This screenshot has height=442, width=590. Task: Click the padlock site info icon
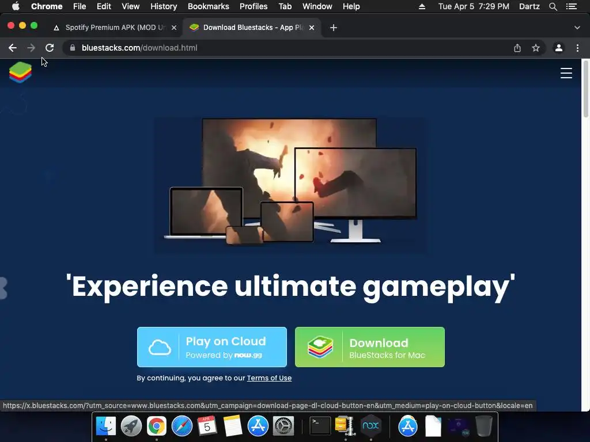point(73,48)
